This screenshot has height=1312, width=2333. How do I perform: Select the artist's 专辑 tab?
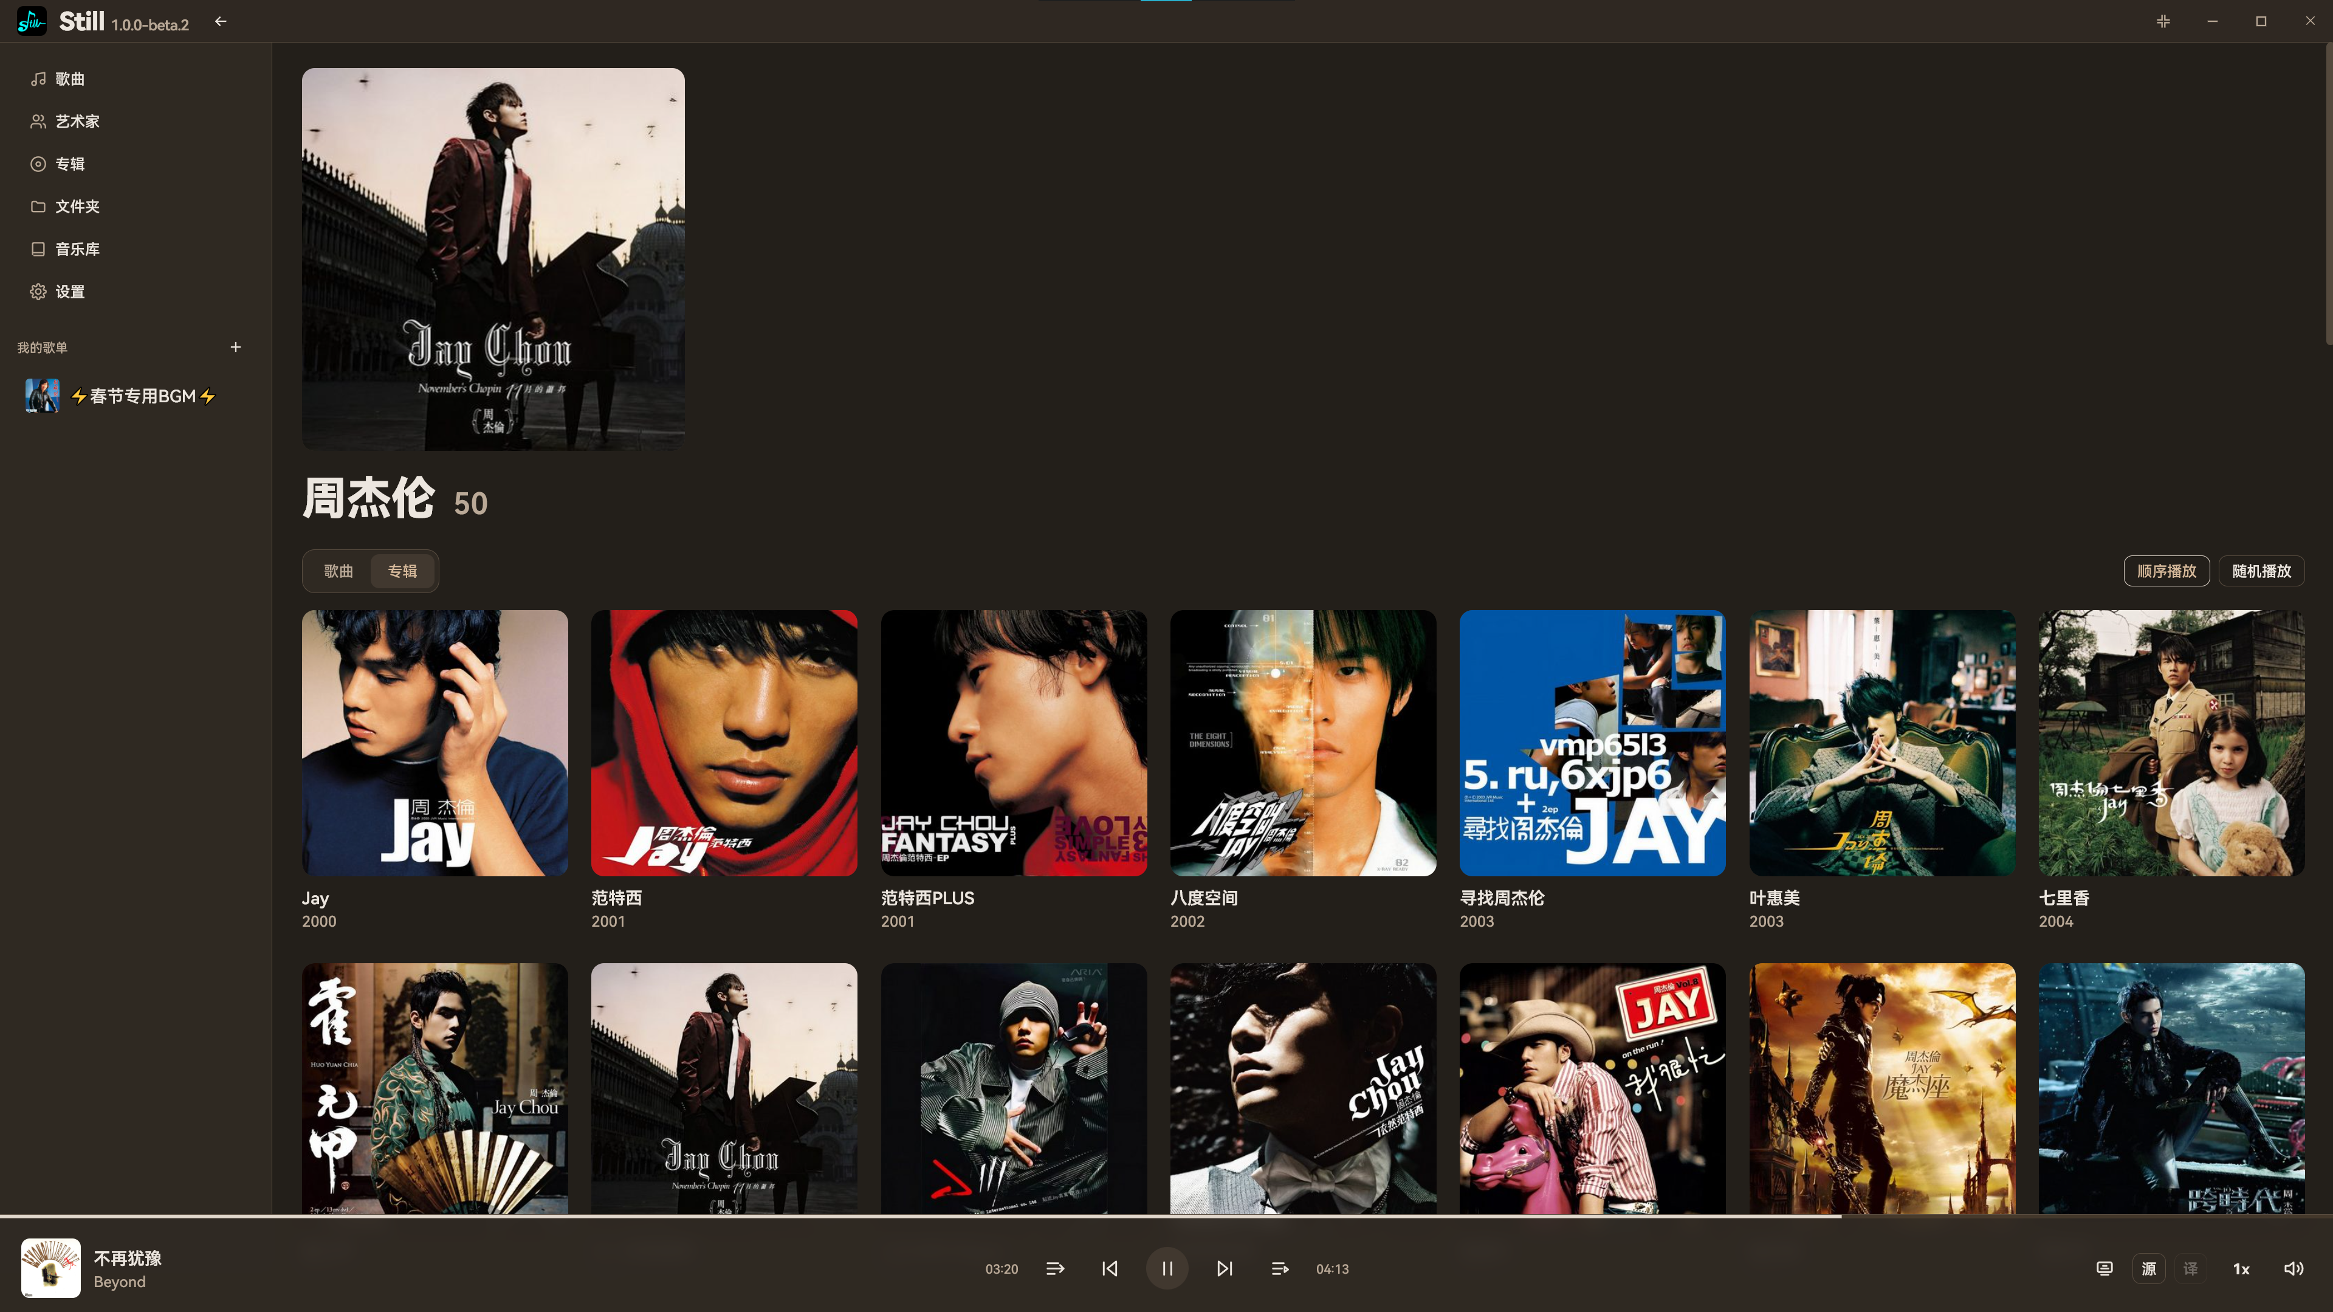tap(402, 571)
